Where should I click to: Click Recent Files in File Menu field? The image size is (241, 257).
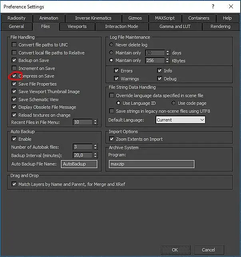(83, 122)
